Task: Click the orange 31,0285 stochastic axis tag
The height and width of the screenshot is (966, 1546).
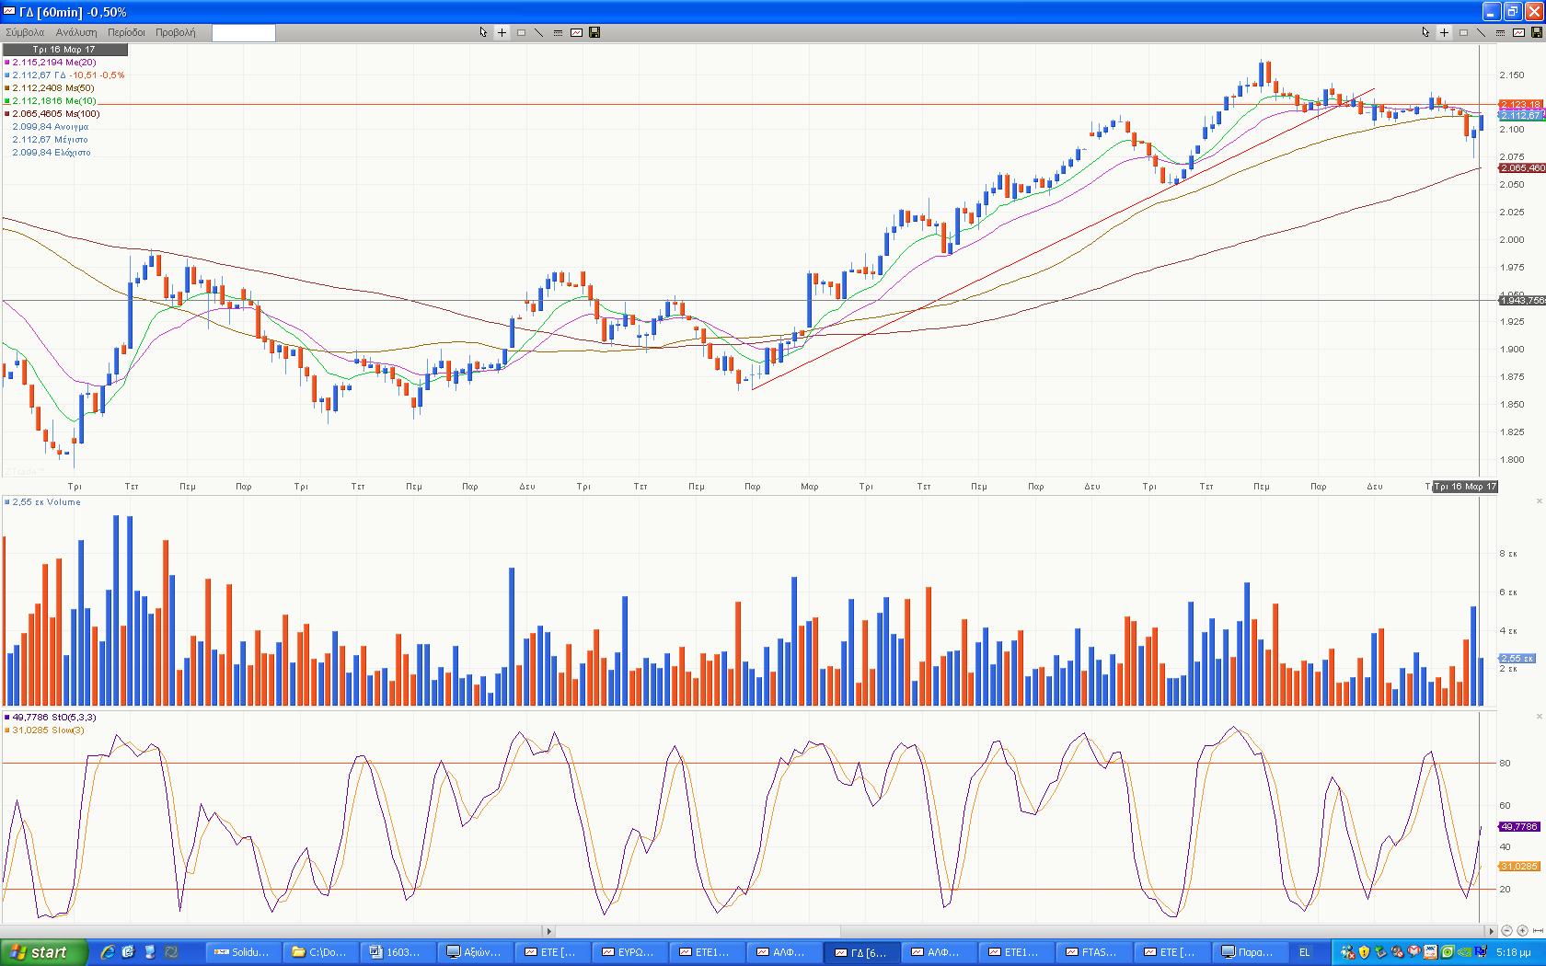Action: click(1519, 867)
